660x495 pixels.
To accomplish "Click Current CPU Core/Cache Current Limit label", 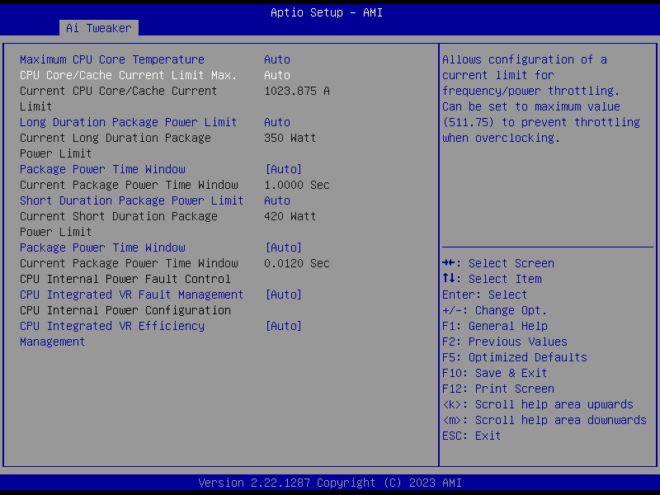I will tap(118, 98).
